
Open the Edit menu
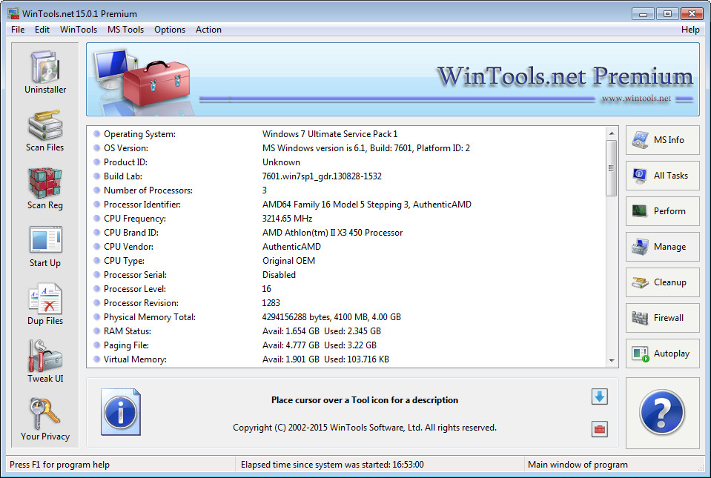42,30
